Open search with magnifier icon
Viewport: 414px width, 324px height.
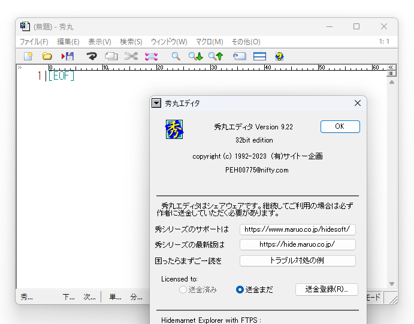176,56
